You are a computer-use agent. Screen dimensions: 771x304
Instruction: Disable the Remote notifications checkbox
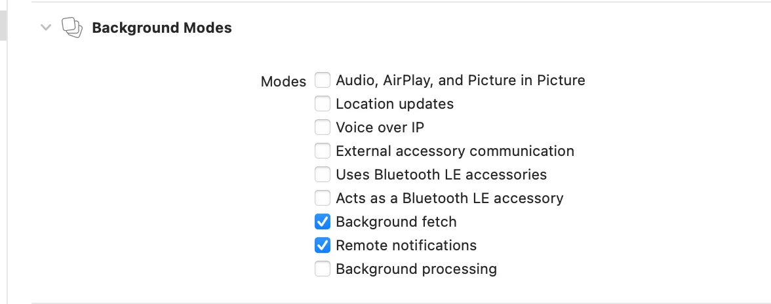pos(323,246)
